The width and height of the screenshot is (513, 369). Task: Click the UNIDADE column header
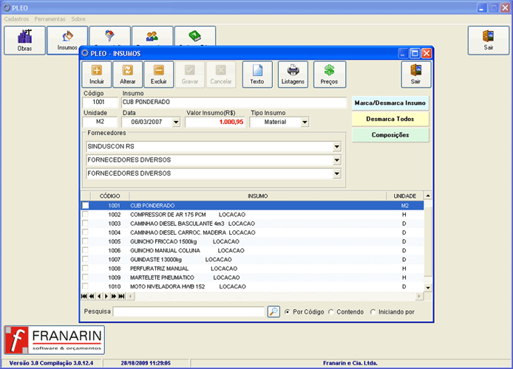tap(404, 196)
